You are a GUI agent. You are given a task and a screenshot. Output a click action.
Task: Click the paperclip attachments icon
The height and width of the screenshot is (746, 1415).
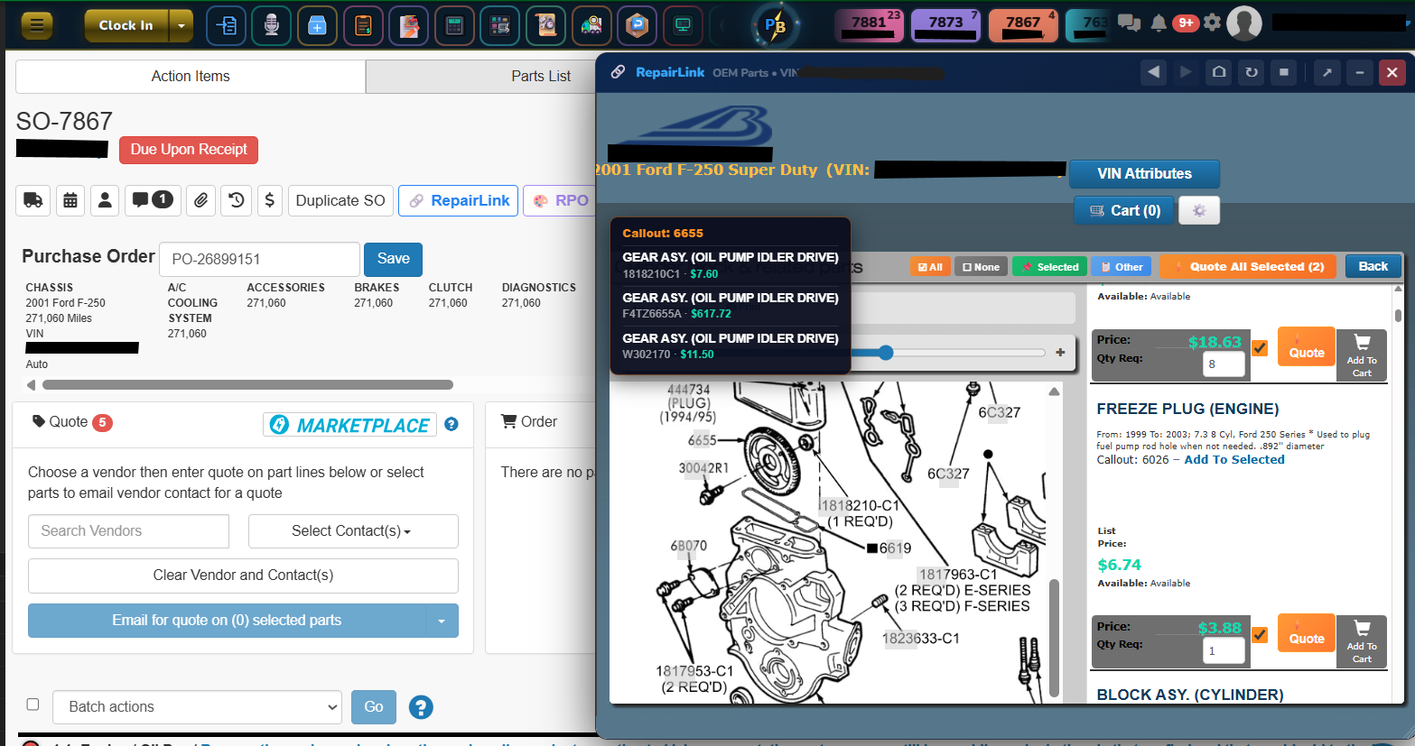click(x=200, y=200)
